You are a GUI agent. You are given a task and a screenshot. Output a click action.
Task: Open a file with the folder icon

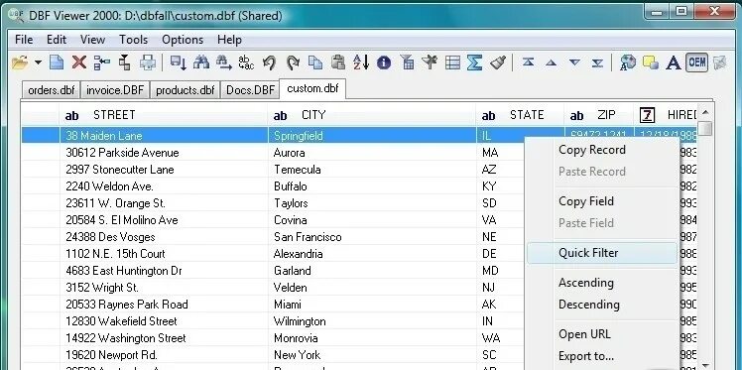point(21,62)
